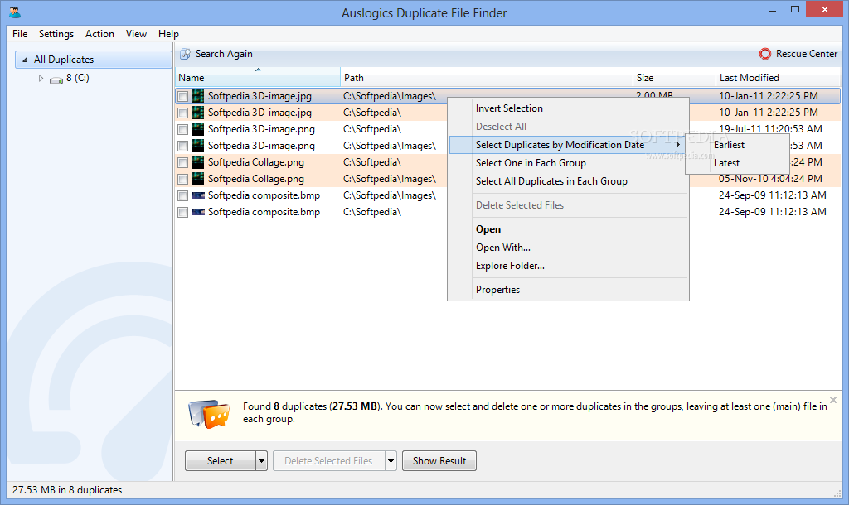This screenshot has width=849, height=505.
Task: Click thumbnail icon of Softpedia Collage.png in C:\Softpedia\Images\
Action: tap(198, 179)
